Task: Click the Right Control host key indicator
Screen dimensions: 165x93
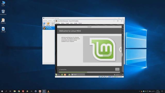Action: 119,77
